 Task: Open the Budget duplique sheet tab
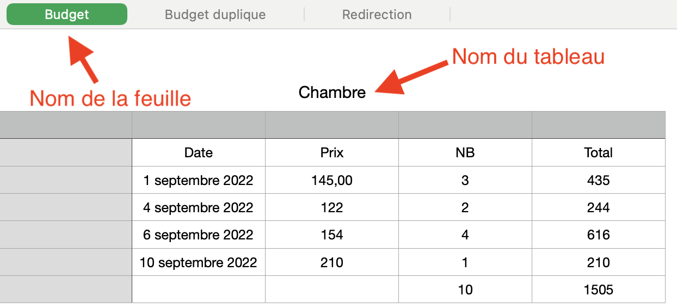(215, 15)
